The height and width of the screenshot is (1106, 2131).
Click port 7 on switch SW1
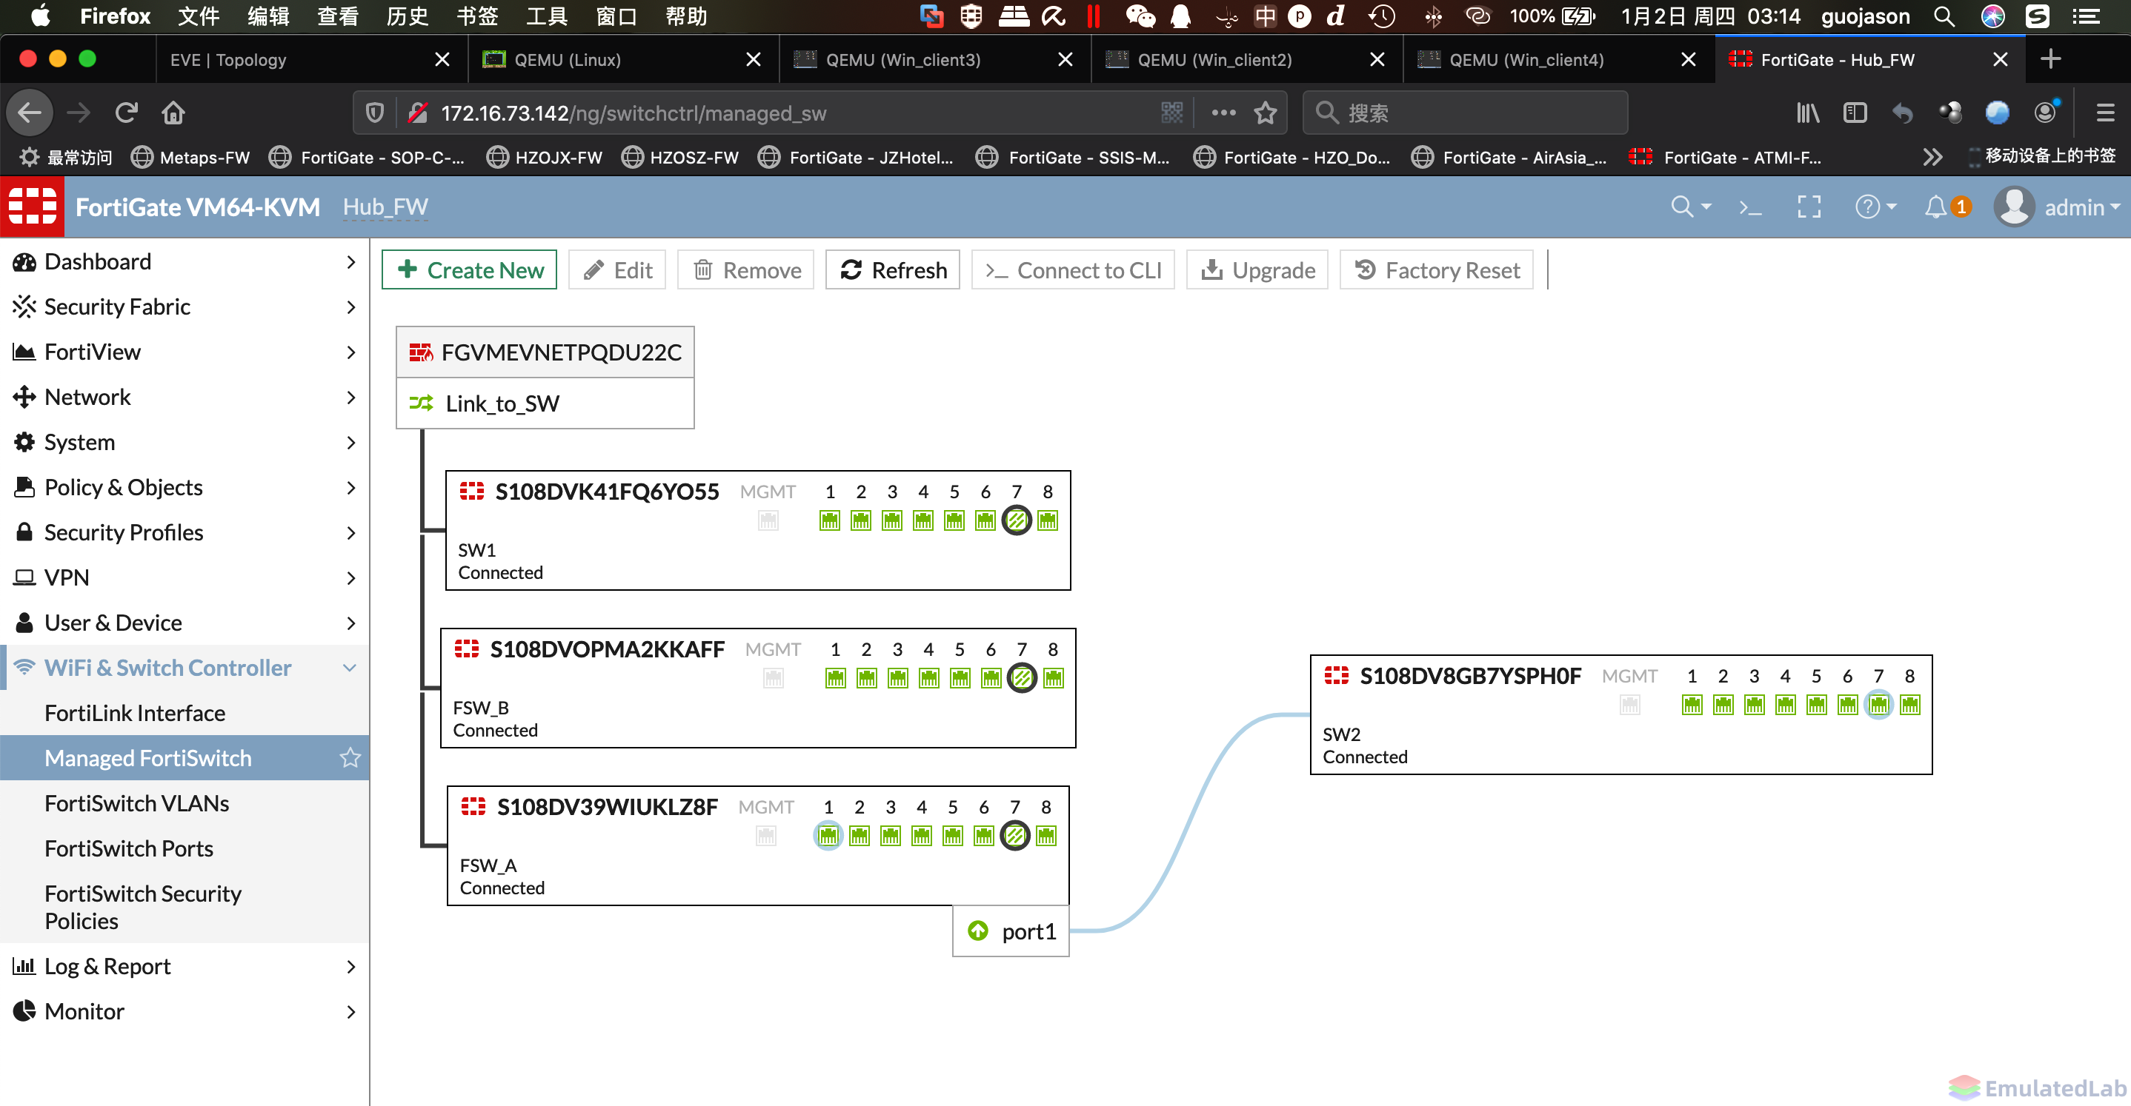[1017, 520]
